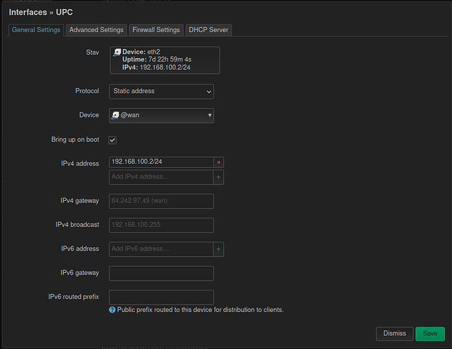
Task: Click the Public prefix routed description text
Action: click(200, 310)
